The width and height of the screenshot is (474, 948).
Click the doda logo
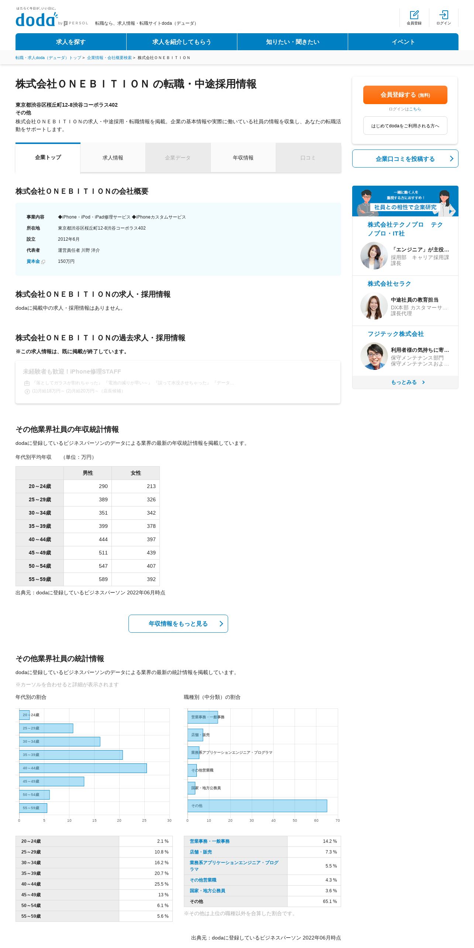pos(37,20)
